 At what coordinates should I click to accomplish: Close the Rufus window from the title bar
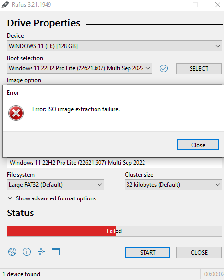click(x=218, y=5)
